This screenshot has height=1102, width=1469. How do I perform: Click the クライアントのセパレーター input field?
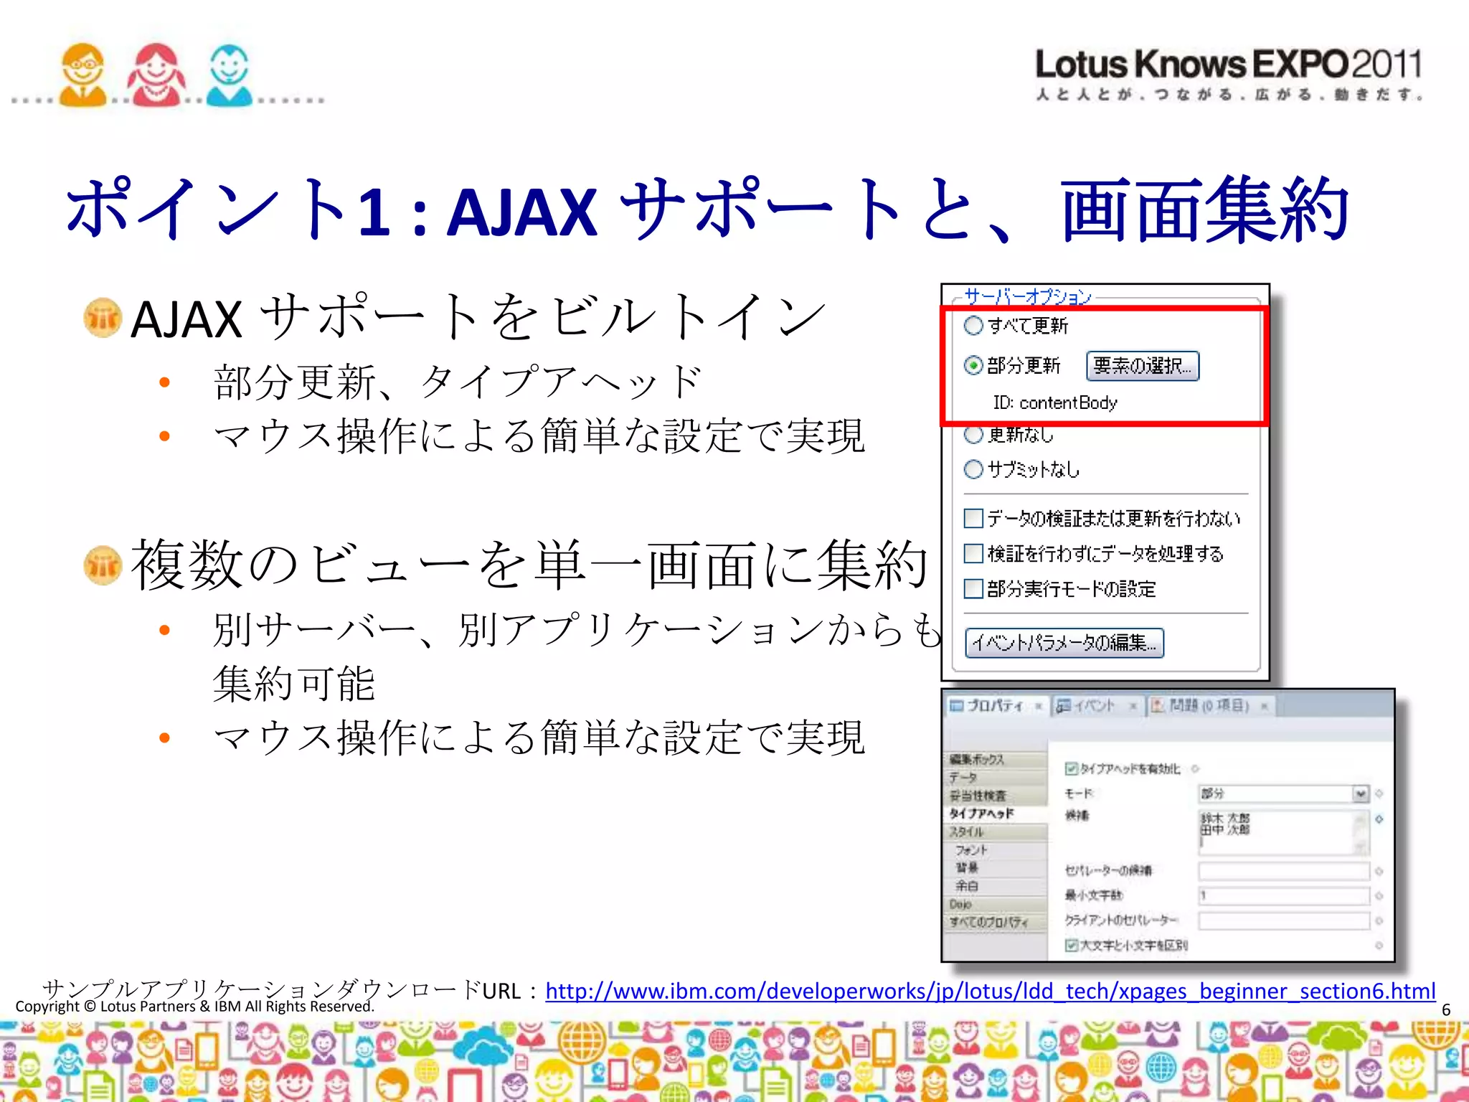click(x=1284, y=920)
